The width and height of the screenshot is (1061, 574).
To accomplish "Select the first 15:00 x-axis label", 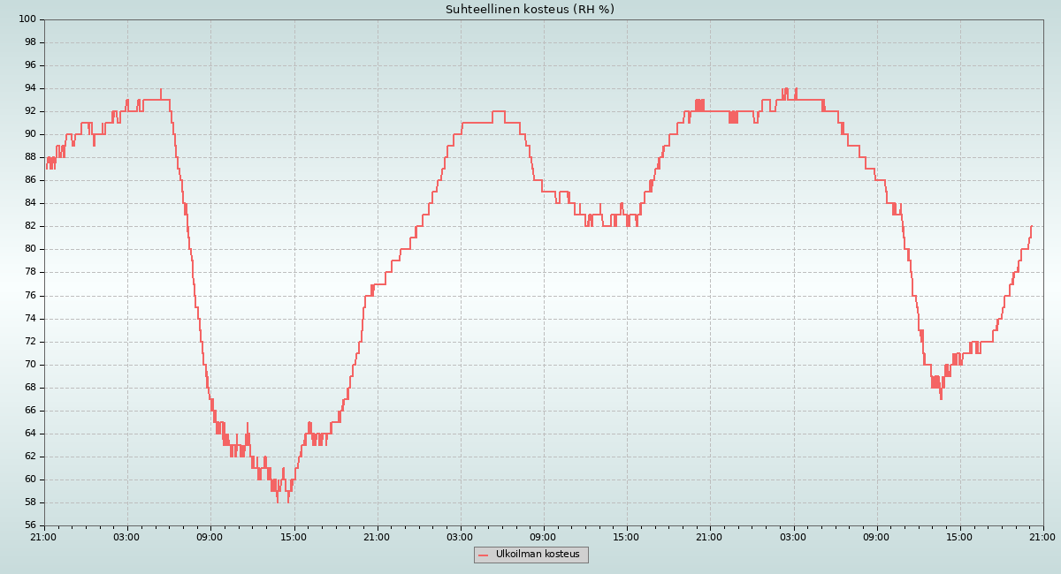I will 294,536.
